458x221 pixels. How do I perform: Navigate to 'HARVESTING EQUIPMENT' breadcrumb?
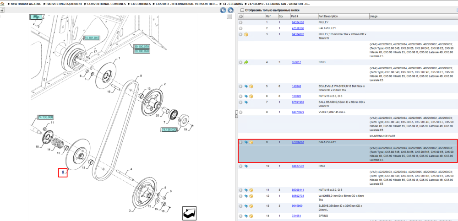[x=64, y=4]
